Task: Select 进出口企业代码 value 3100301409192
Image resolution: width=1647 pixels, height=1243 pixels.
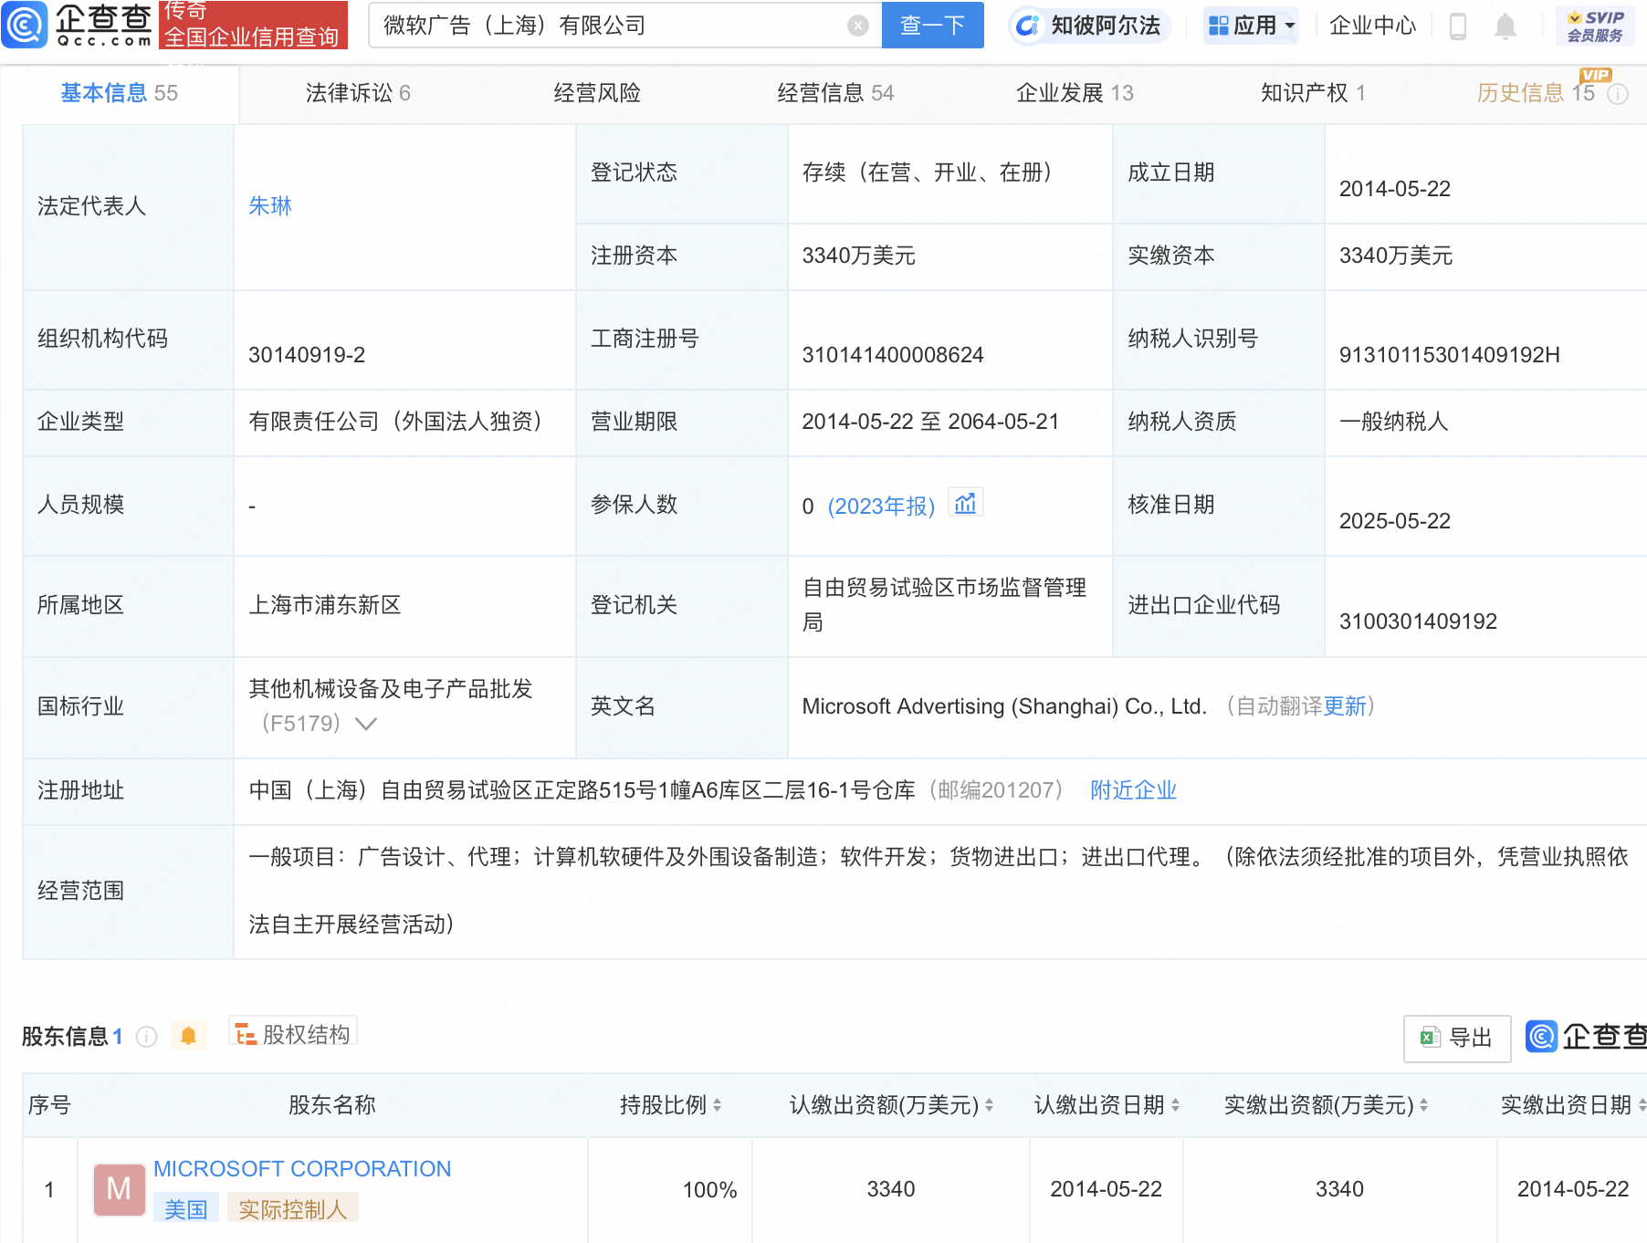Action: pos(1418,621)
